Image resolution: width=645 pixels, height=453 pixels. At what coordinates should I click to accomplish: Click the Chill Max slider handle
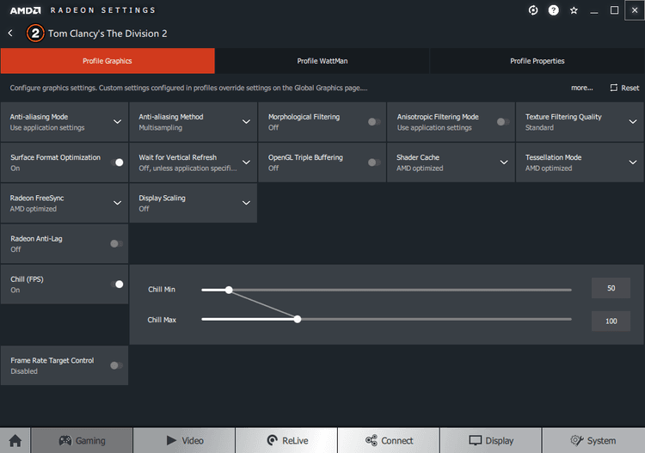click(298, 319)
